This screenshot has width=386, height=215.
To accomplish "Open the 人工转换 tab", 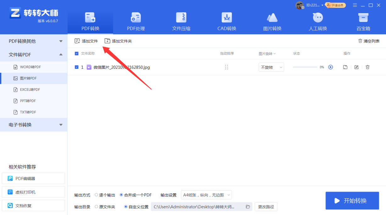I will pyautogui.click(x=318, y=21).
